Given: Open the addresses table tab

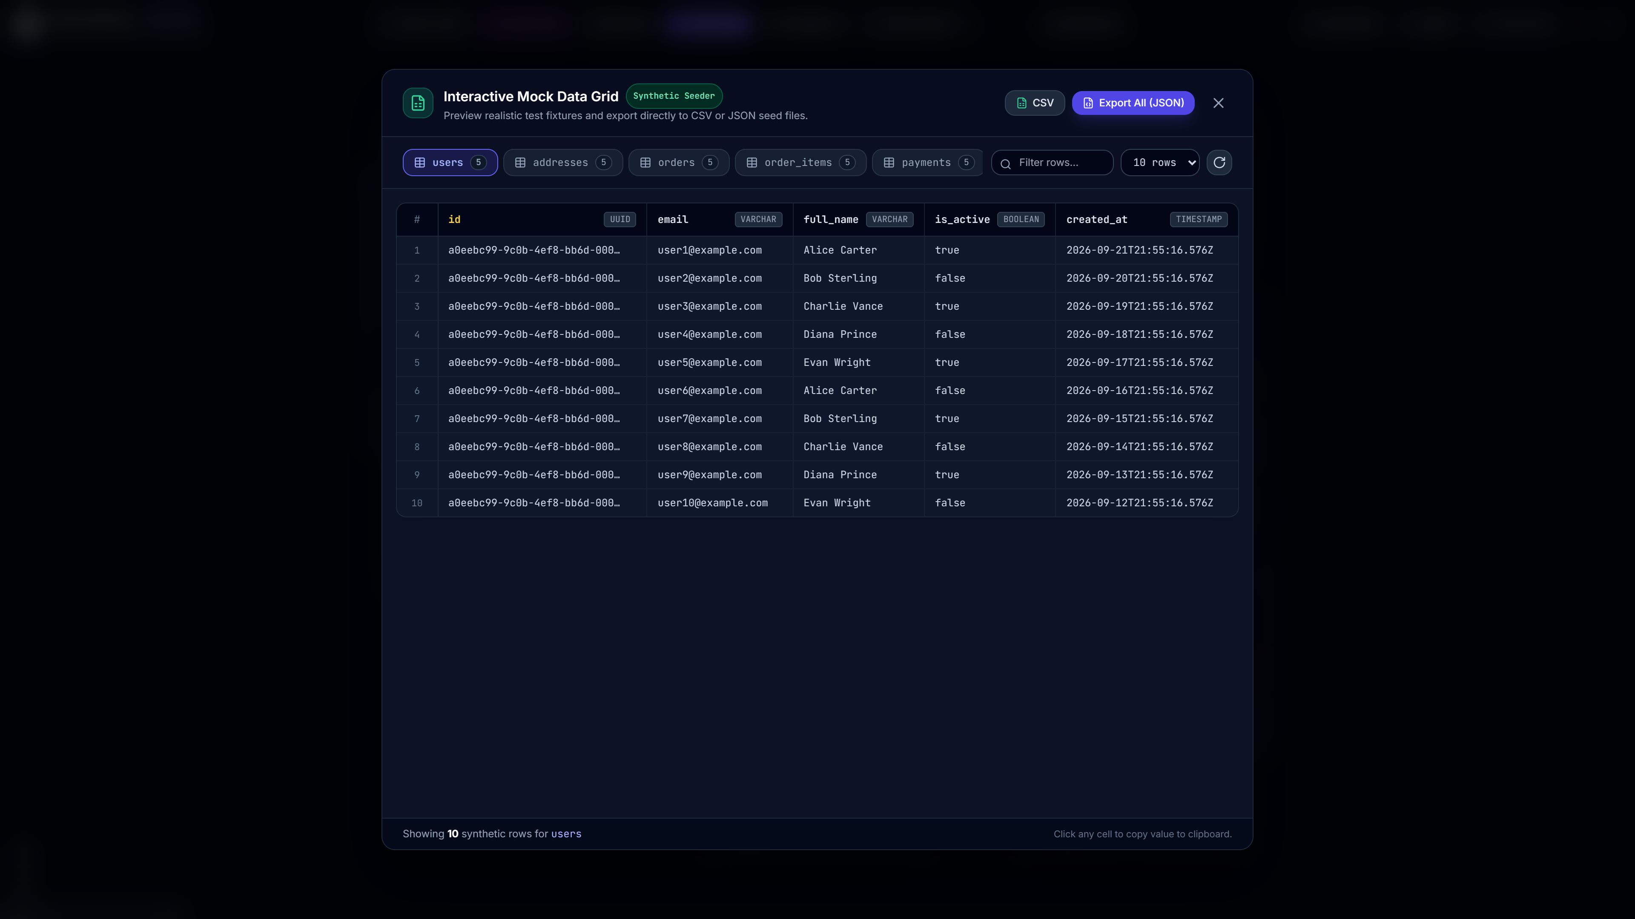Looking at the screenshot, I should coord(563,163).
